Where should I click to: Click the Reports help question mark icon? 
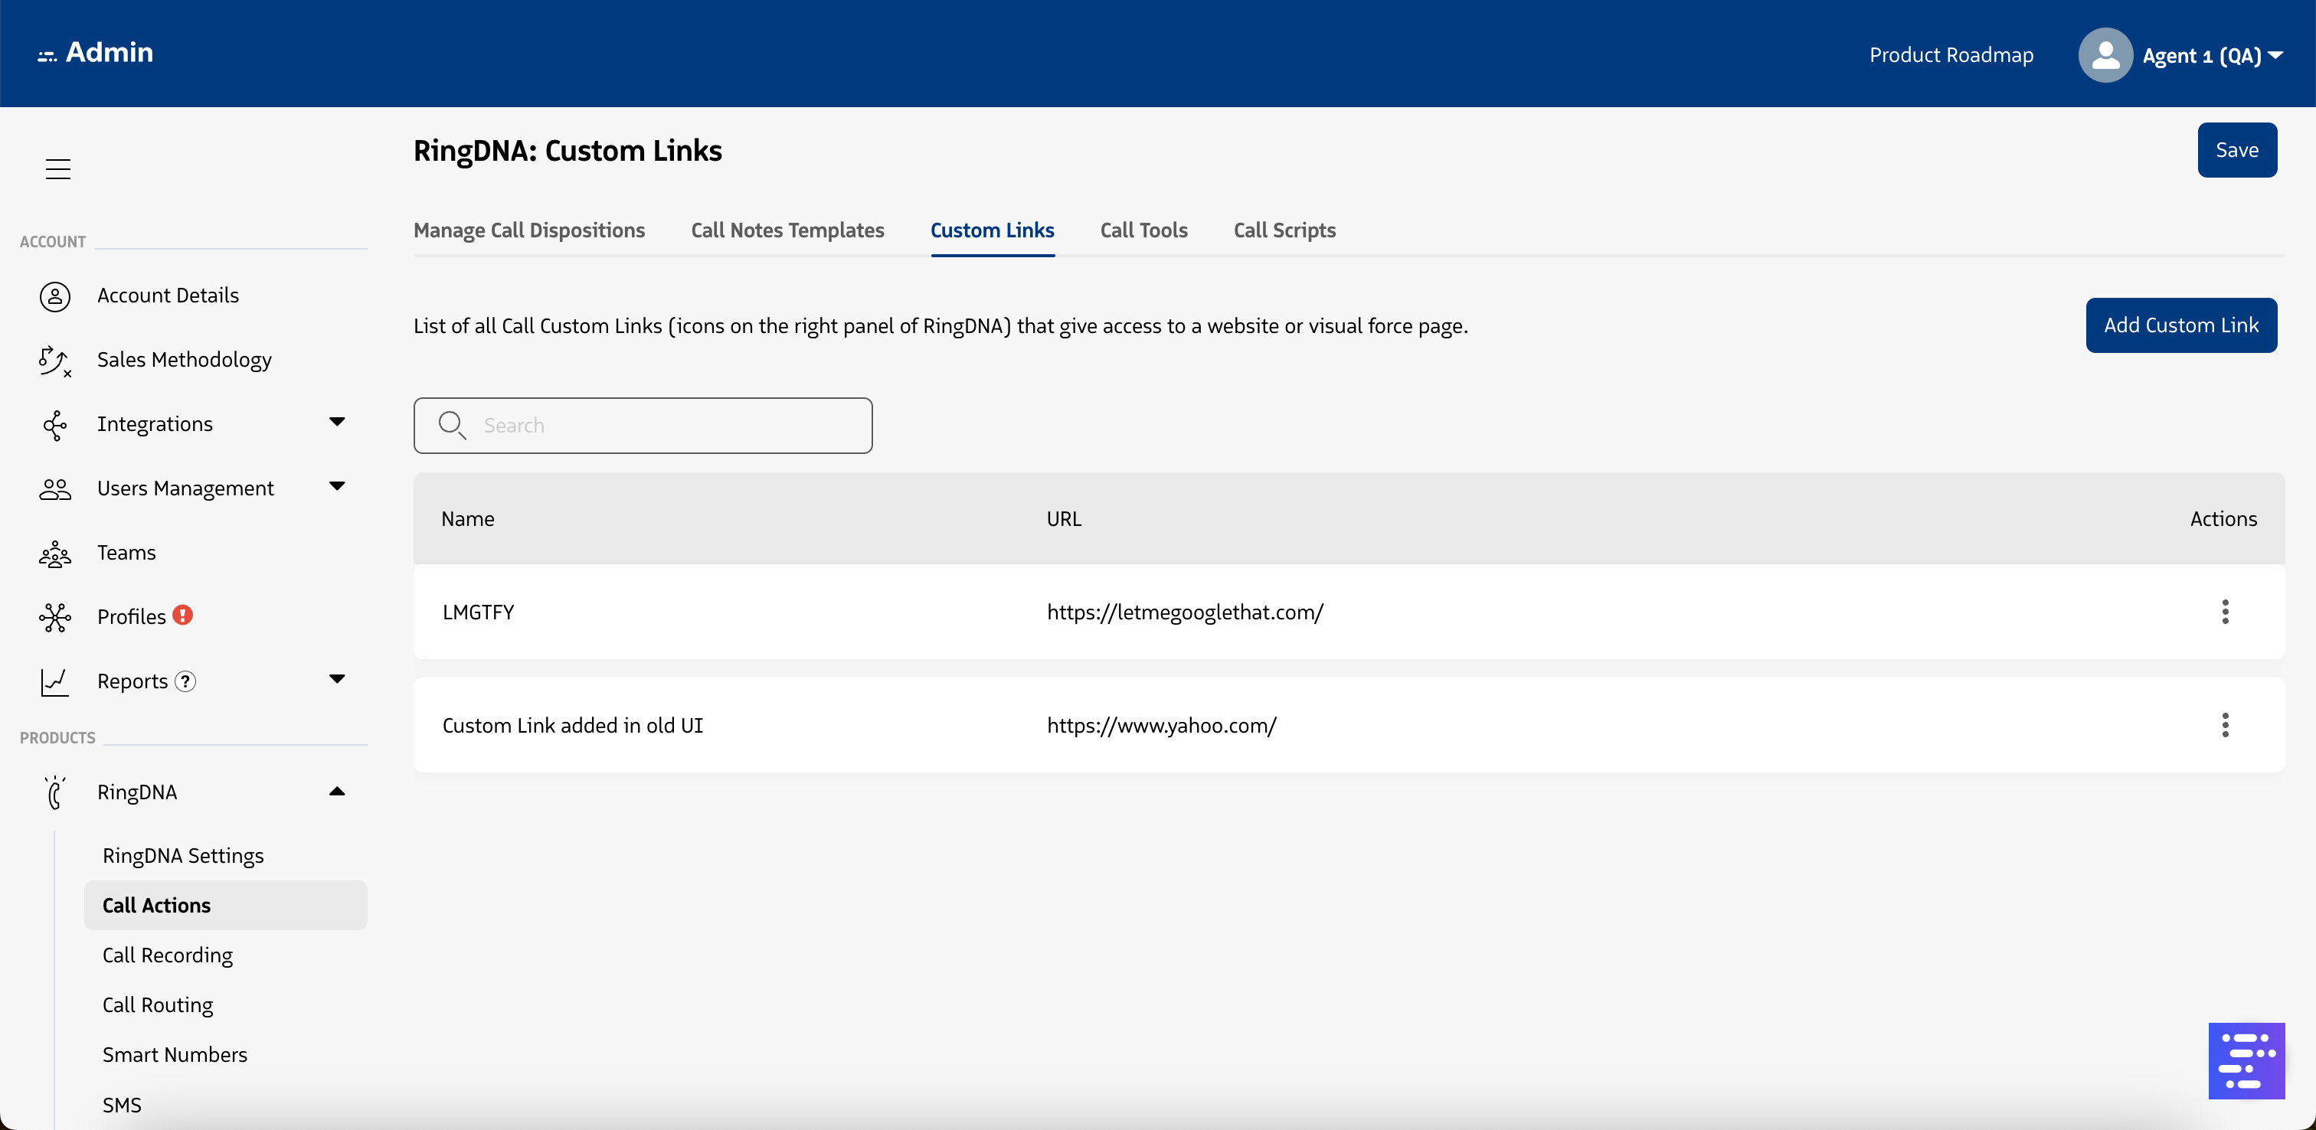click(185, 681)
